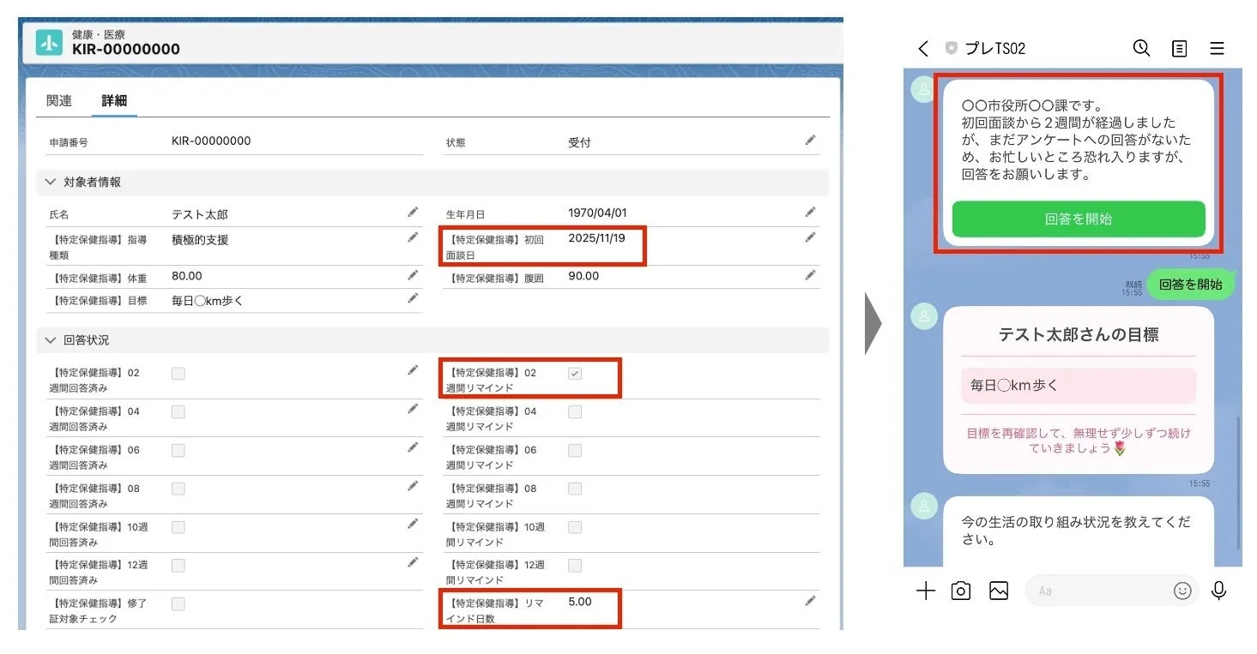Open the hamburger menu in the chat header

pos(1218,49)
